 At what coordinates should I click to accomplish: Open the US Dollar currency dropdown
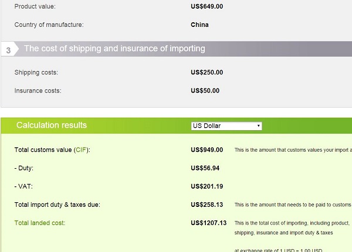click(x=226, y=126)
